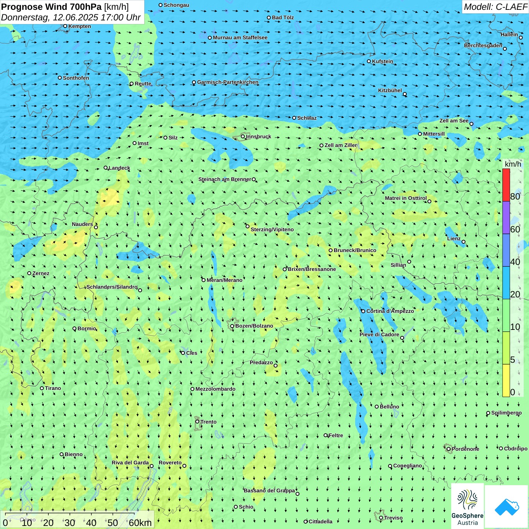Click the 'Kufstein' label
Viewport: 529px width, 529px height.
click(383, 61)
